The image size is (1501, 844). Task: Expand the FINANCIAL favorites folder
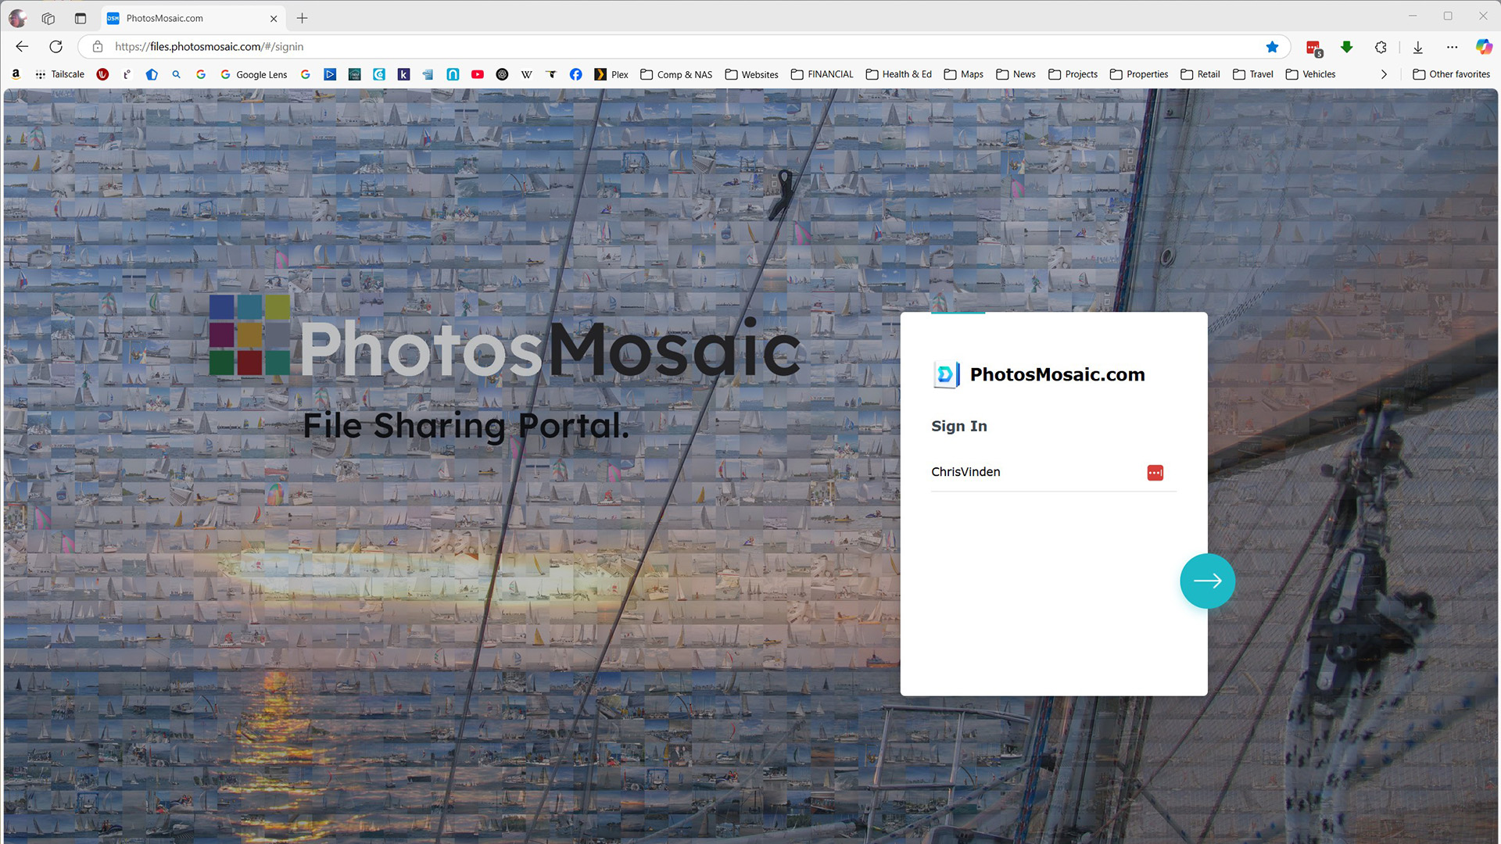point(822,74)
